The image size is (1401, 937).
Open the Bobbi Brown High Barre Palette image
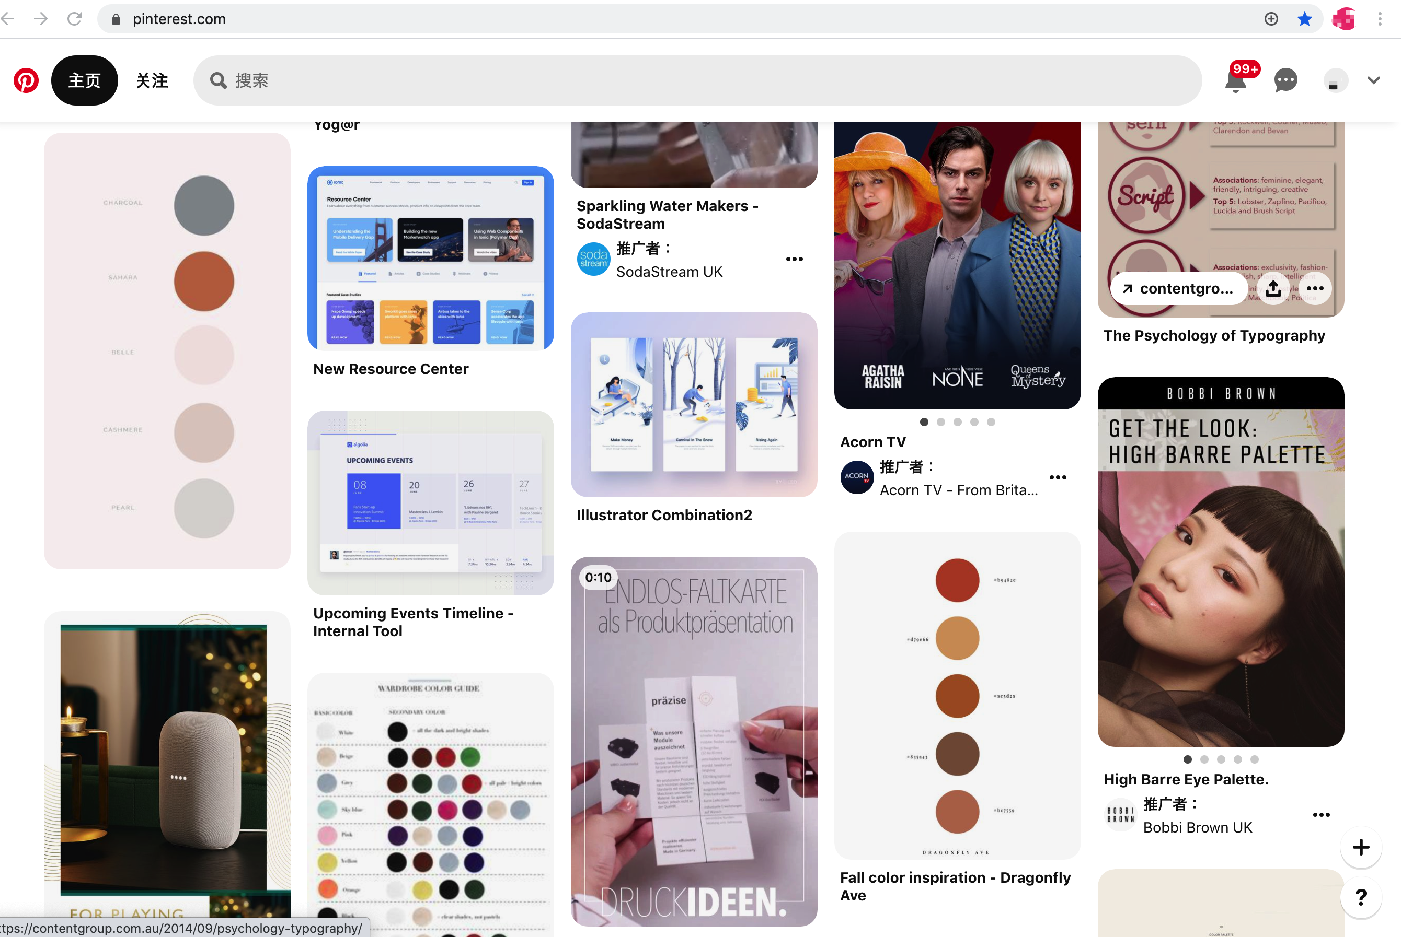[1221, 561]
